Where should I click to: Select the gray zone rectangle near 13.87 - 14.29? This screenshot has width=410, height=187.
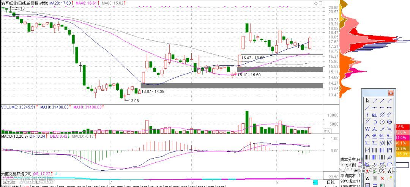232,86
